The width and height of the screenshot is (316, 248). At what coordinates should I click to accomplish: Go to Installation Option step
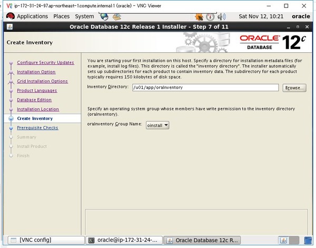coord(36,72)
